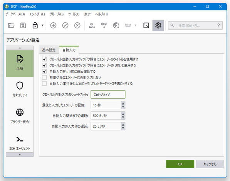Switch to the 基本設定 tab
230x181 pixels.
tap(49, 50)
